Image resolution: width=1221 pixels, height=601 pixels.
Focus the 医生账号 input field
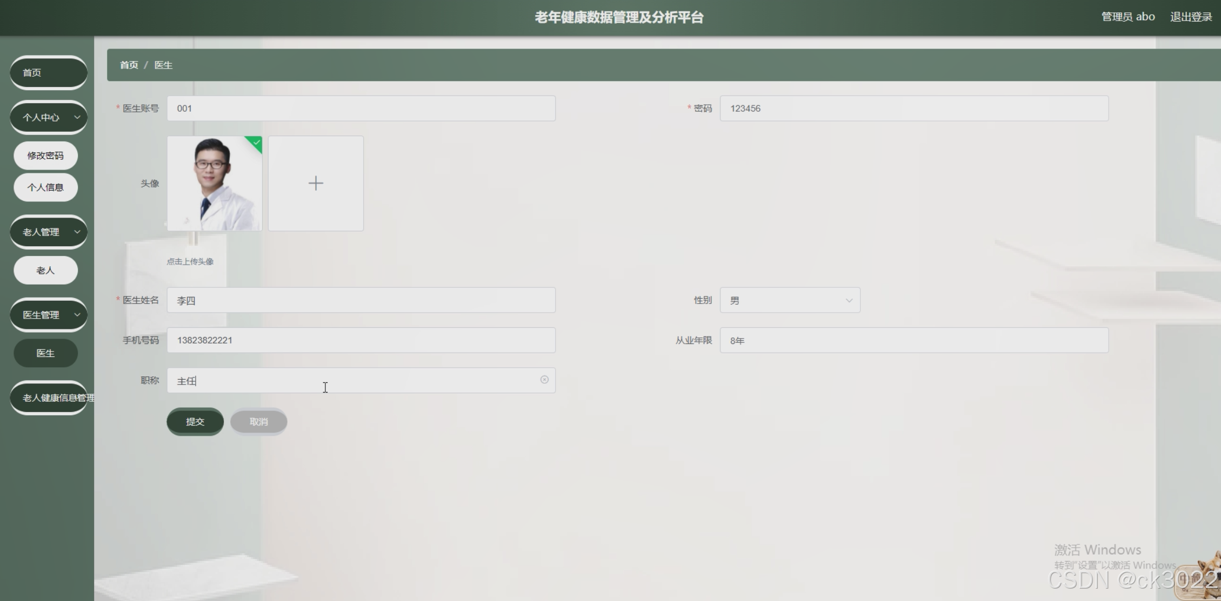click(361, 109)
